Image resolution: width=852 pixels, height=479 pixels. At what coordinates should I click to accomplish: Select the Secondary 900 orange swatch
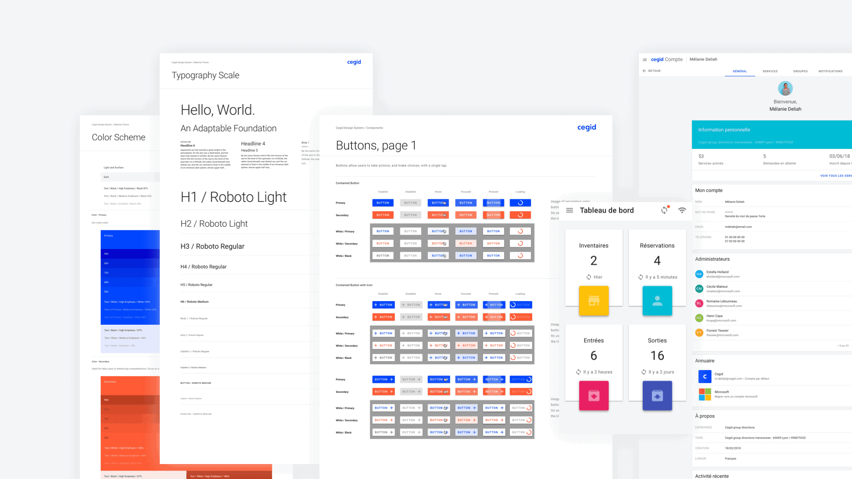tap(130, 400)
